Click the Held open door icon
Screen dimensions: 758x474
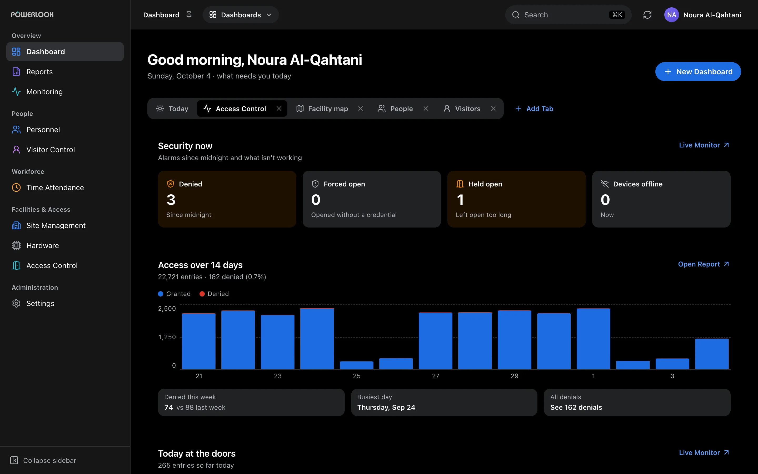(460, 184)
